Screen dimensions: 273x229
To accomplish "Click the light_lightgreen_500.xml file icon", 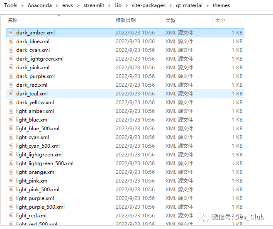I will [11, 163].
